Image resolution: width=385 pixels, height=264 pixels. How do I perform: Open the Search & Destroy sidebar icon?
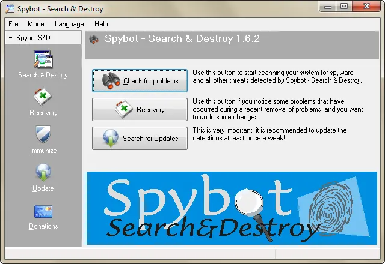tap(43, 59)
